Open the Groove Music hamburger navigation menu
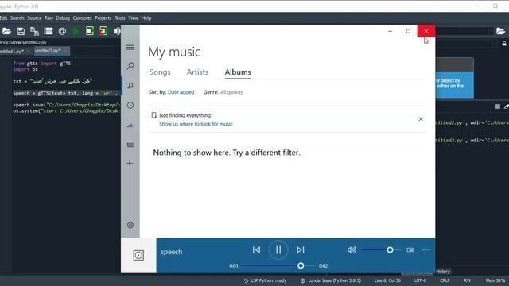This screenshot has width=509, height=286. 130,48
